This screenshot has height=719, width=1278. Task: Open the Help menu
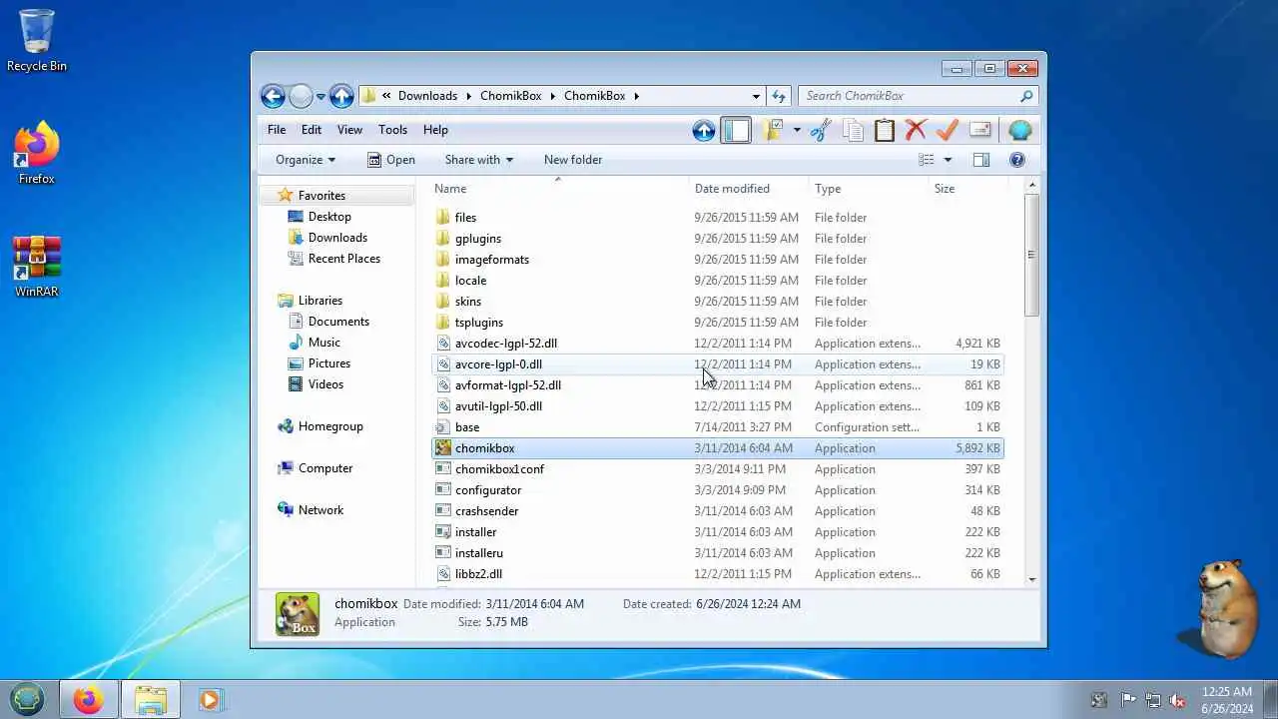coord(435,130)
